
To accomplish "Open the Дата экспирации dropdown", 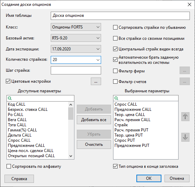I will coord(76,49).
